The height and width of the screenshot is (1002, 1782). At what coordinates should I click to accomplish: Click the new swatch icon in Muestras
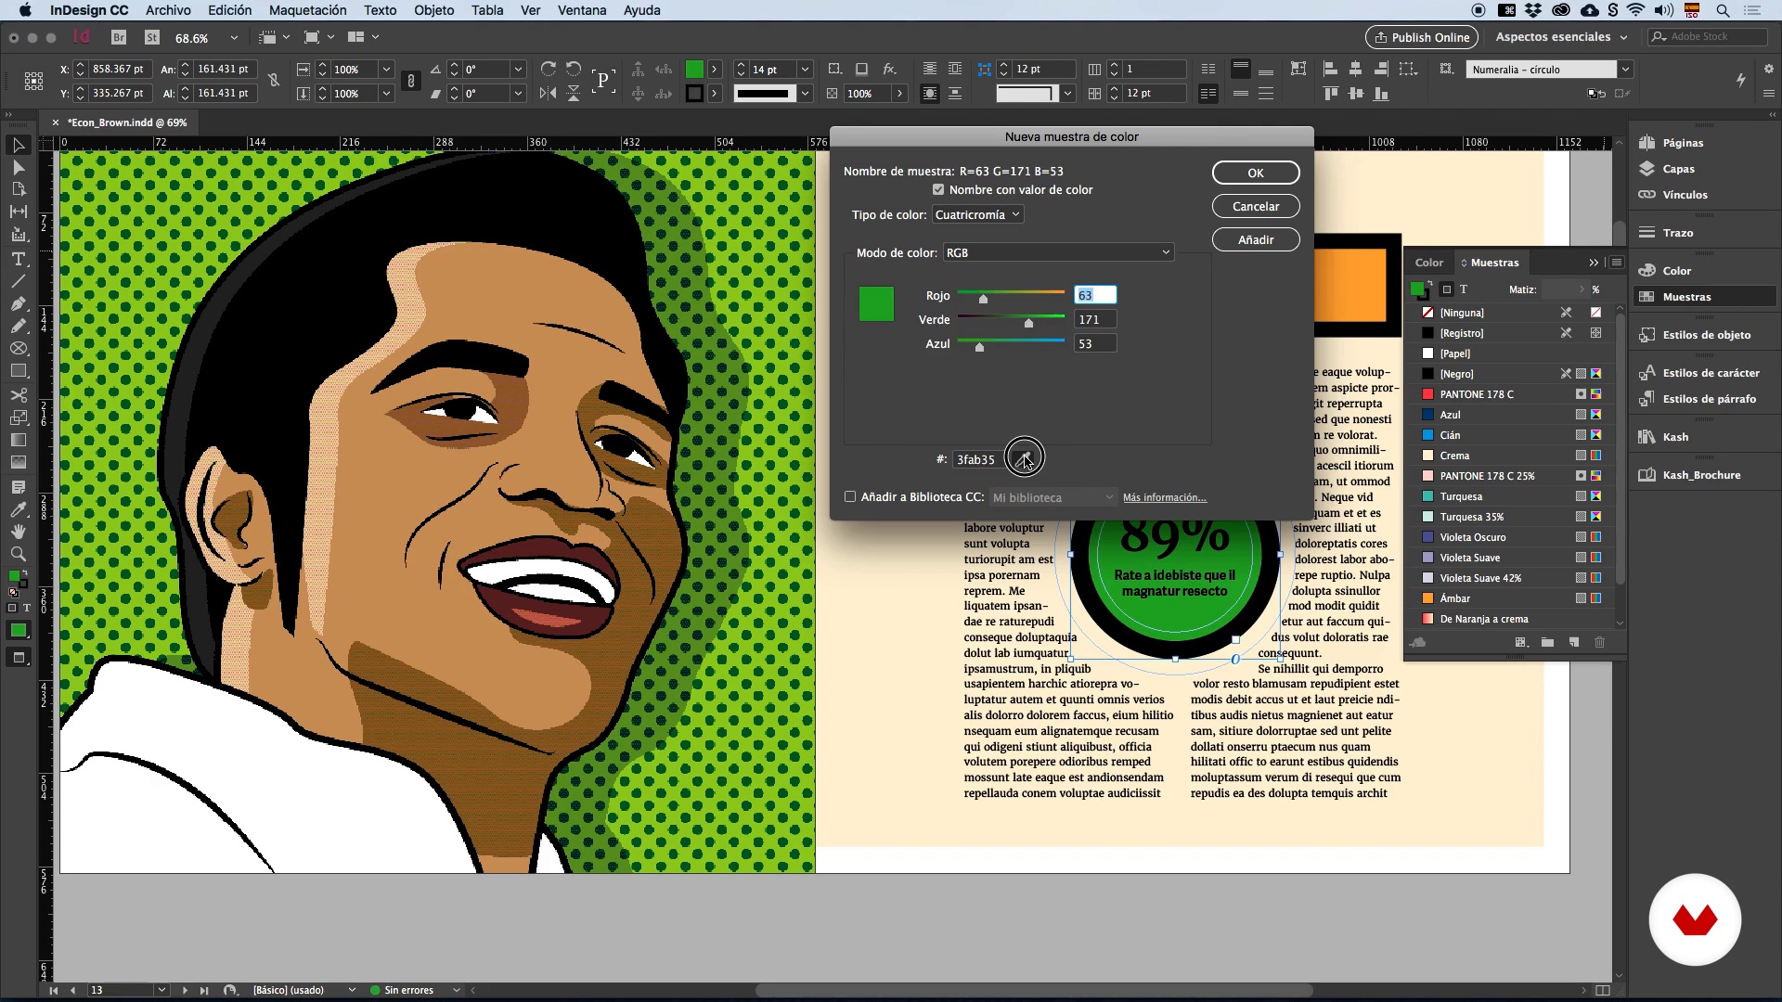1573,642
